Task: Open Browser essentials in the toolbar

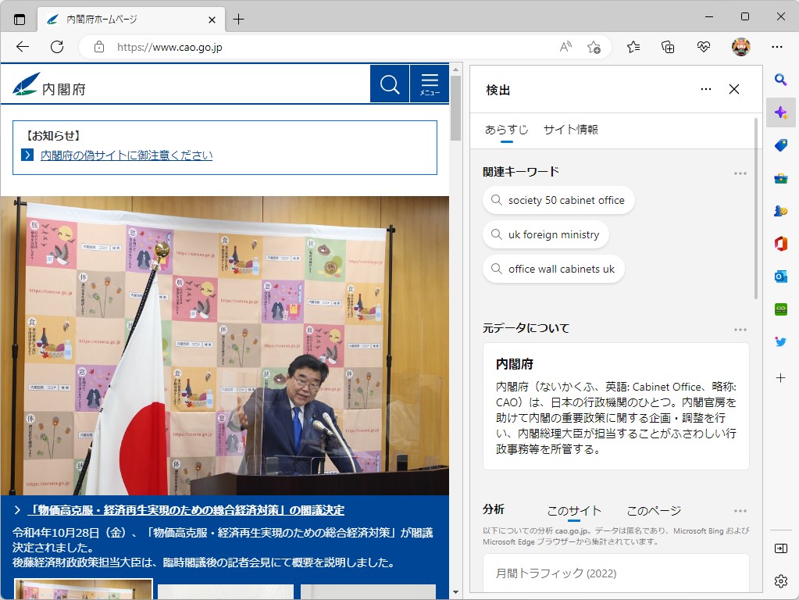Action: coord(702,47)
